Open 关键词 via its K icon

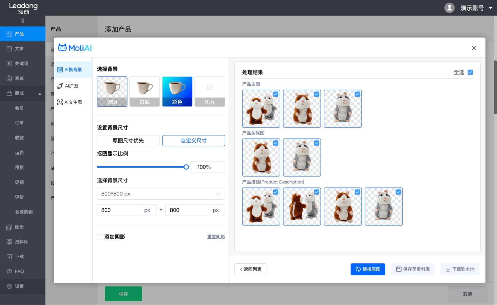click(9, 64)
